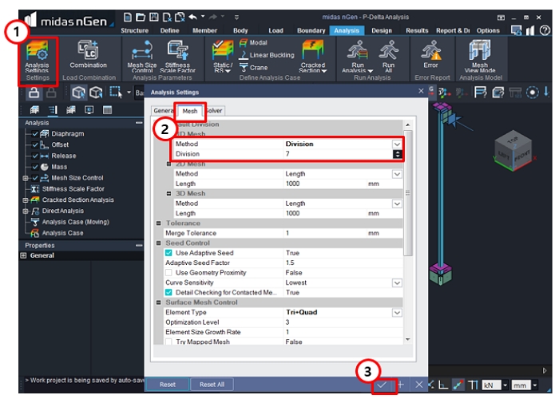Image resolution: width=559 pixels, height=399 pixels.
Task: Click the Combination load icon
Action: tap(88, 54)
